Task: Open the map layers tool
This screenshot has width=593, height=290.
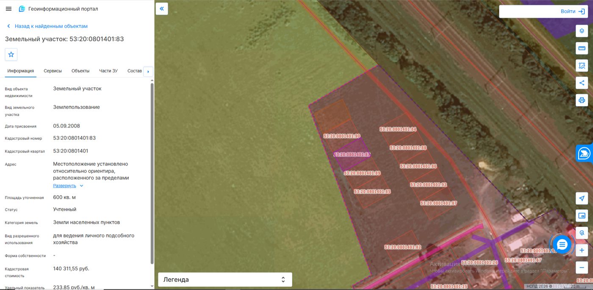Action: coord(582,31)
